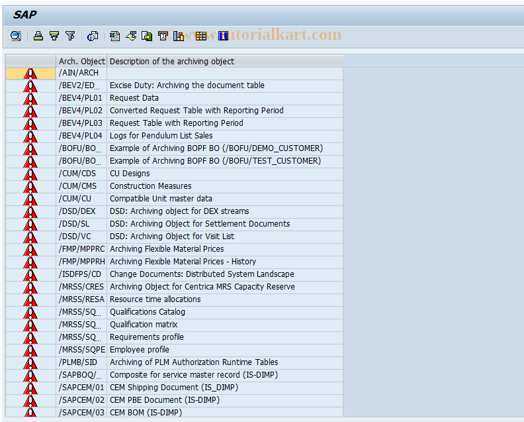This screenshot has height=422, width=524.
Task: Click 'Converted Request Table with Reporting Period'
Action: [197, 111]
